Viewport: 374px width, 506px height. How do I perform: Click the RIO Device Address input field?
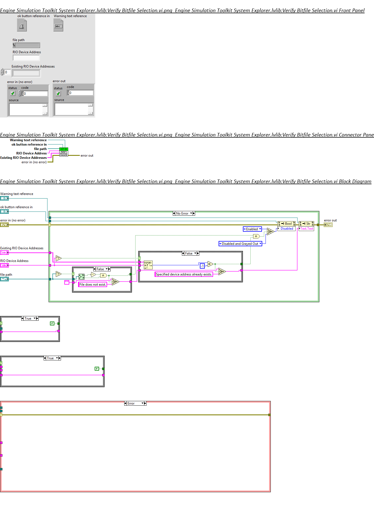click(26, 58)
